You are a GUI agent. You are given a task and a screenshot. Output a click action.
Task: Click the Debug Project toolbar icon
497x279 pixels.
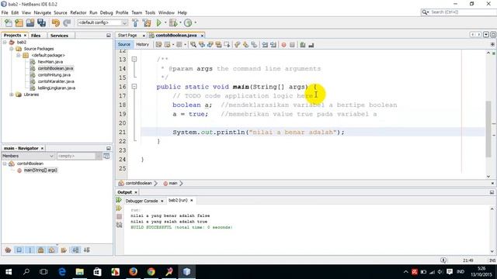tap(173, 22)
